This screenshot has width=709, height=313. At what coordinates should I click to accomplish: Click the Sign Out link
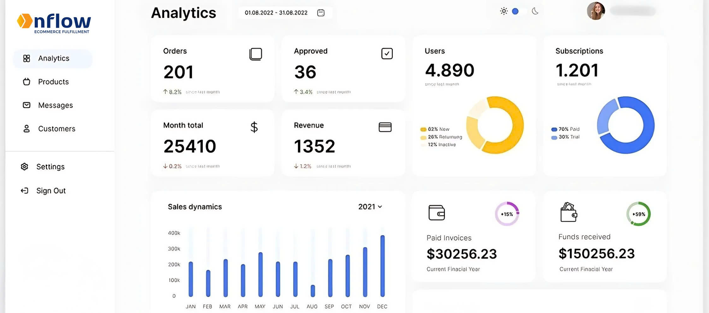click(51, 191)
